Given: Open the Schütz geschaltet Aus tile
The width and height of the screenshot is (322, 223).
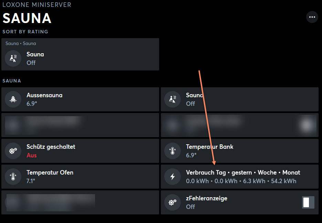Looking at the screenshot, I should coord(80,151).
